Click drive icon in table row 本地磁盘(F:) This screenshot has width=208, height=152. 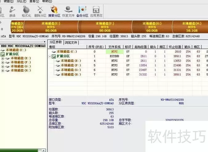tap(58, 65)
